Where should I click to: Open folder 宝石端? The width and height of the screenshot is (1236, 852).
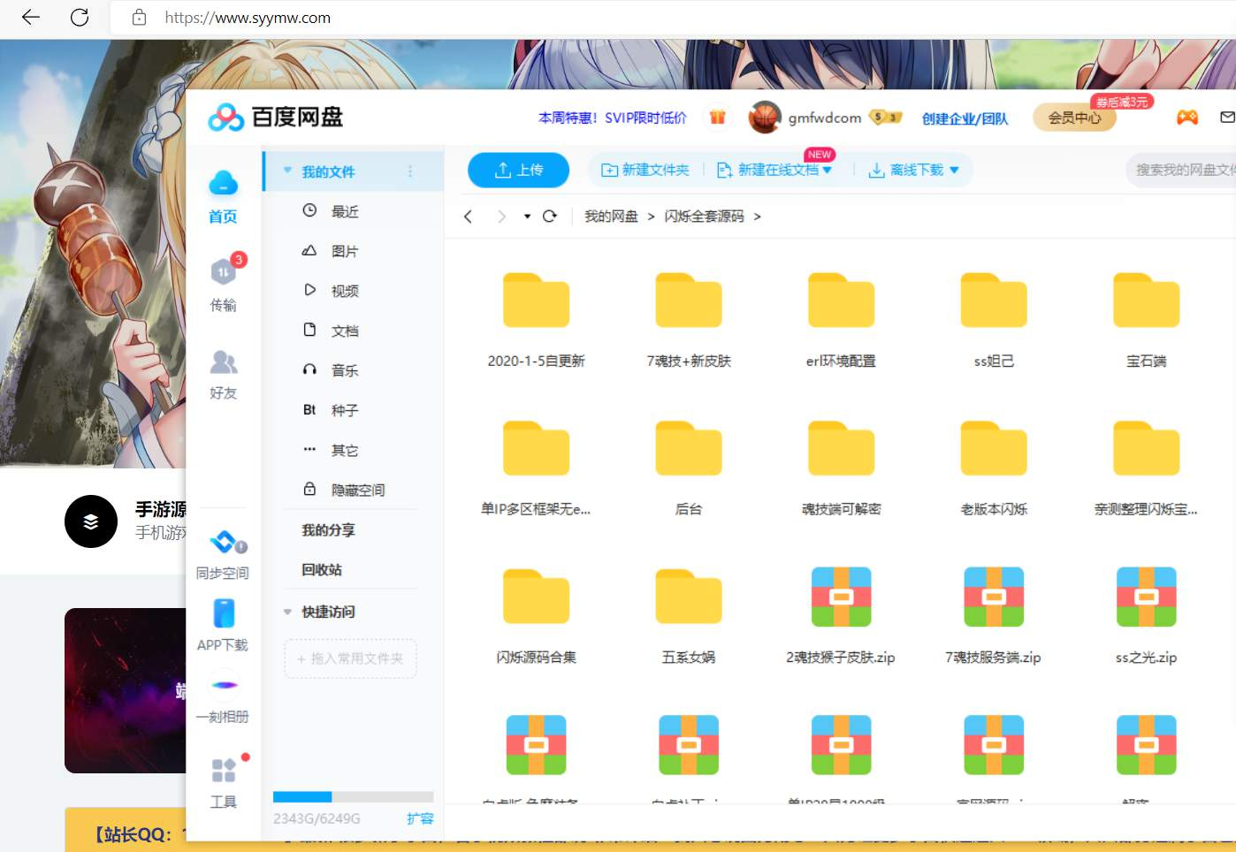tap(1146, 320)
